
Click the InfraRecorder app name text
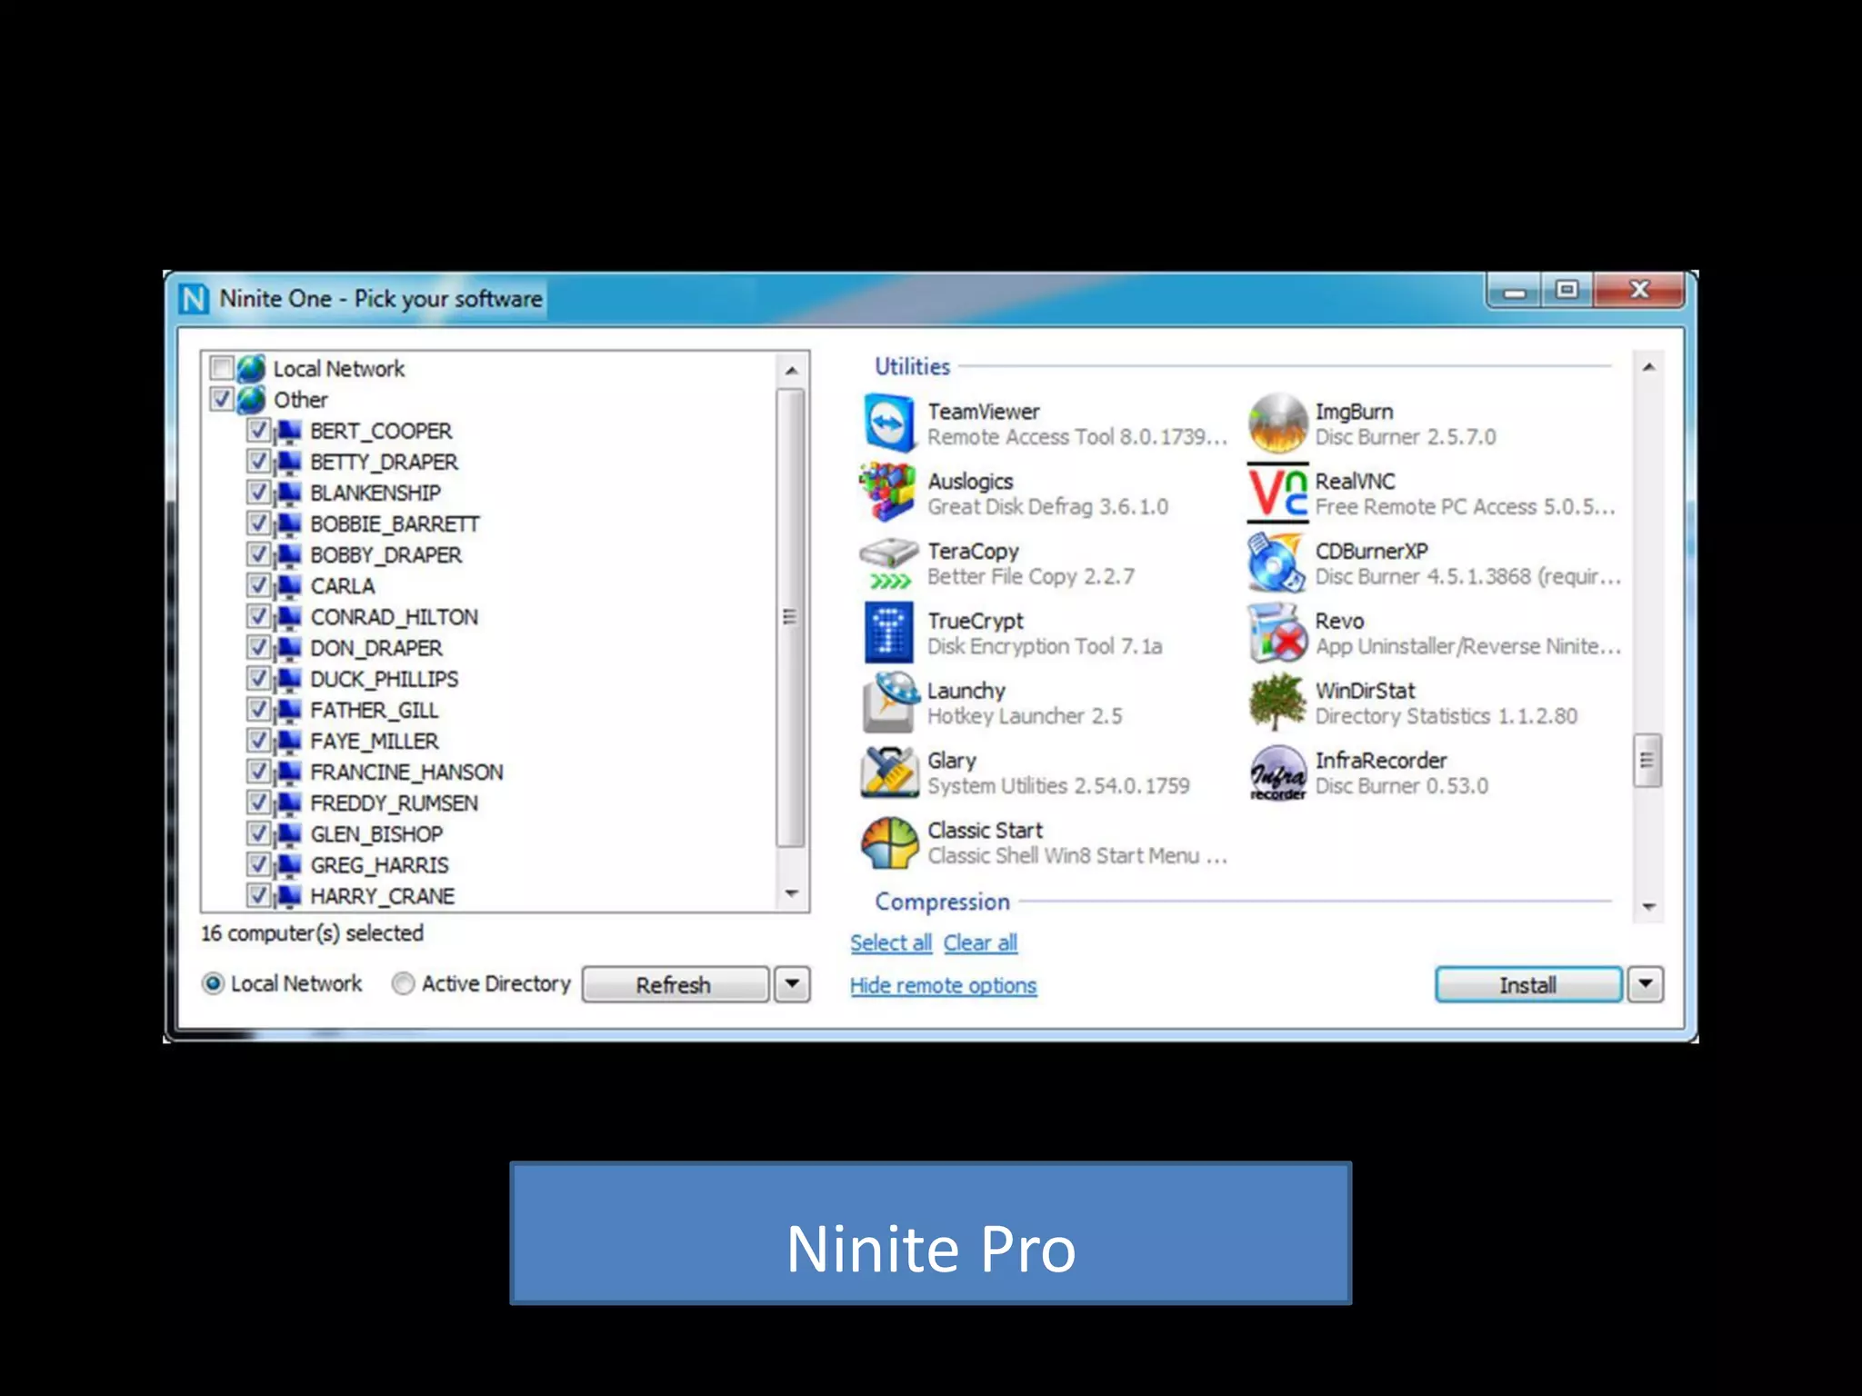pyautogui.click(x=1380, y=760)
